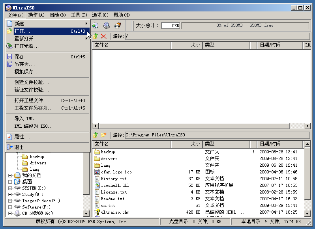315x229 pixels.
Task: Sort the local list by 日期/时间 column header
Action: [280, 144]
